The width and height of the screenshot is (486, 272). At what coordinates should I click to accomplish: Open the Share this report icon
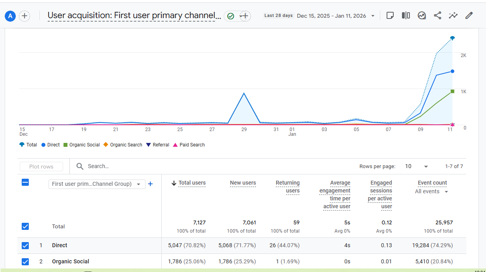pyautogui.click(x=437, y=15)
